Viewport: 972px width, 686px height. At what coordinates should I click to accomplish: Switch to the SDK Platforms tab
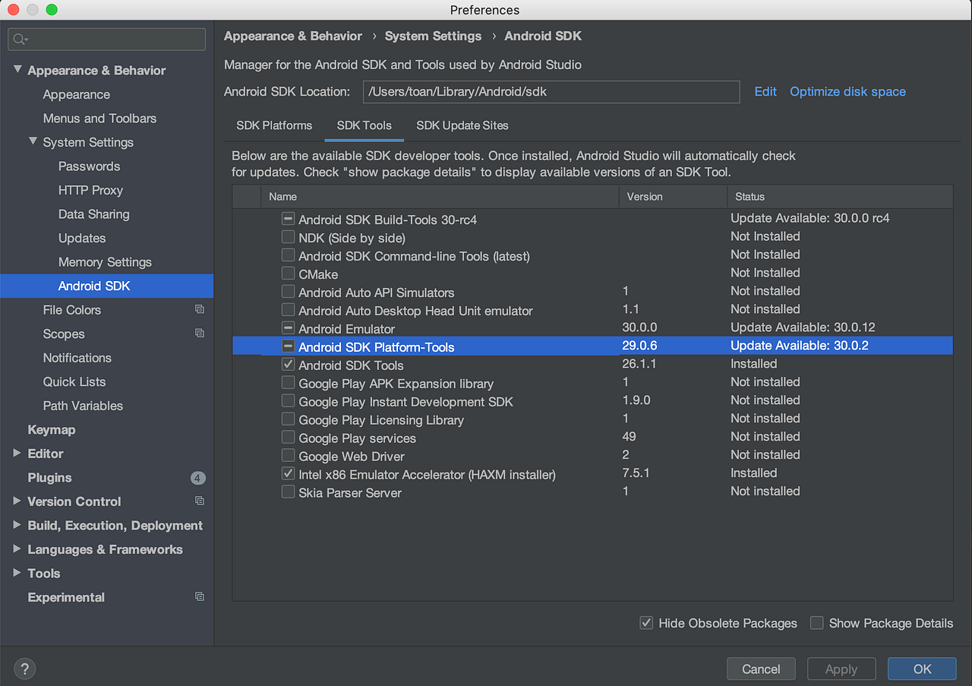pos(274,125)
